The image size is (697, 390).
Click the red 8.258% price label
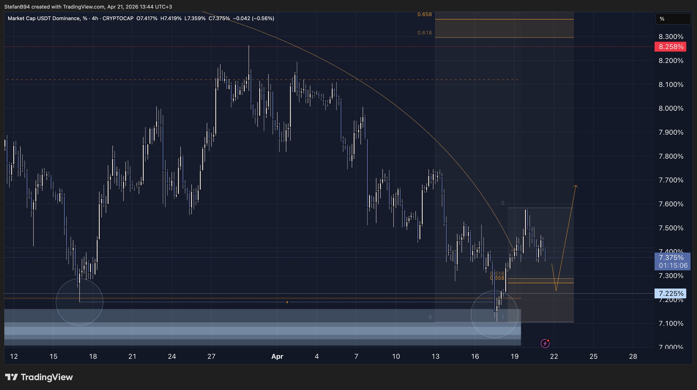[x=670, y=47]
